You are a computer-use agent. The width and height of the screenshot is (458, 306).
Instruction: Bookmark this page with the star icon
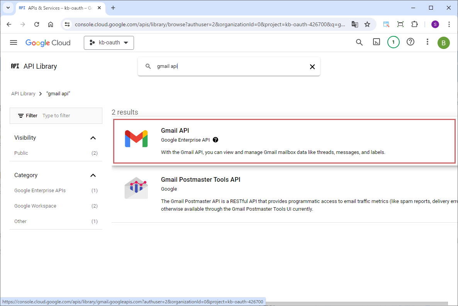coord(367,24)
